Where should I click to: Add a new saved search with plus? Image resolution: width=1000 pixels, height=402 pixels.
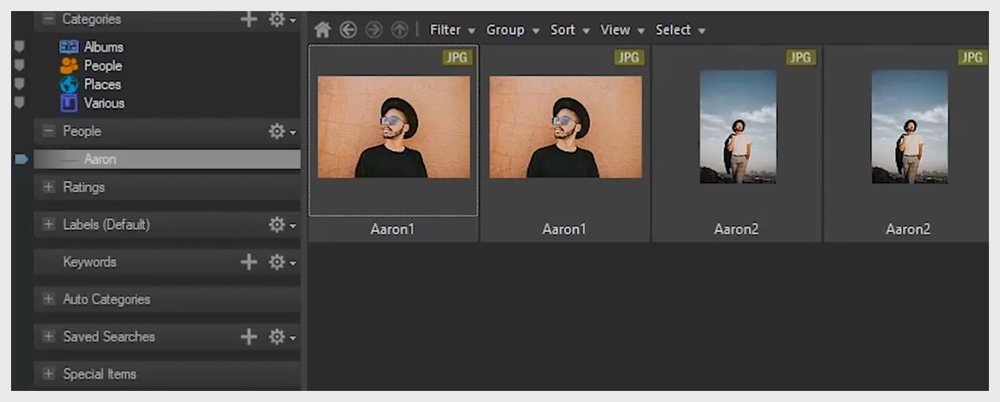tap(248, 337)
